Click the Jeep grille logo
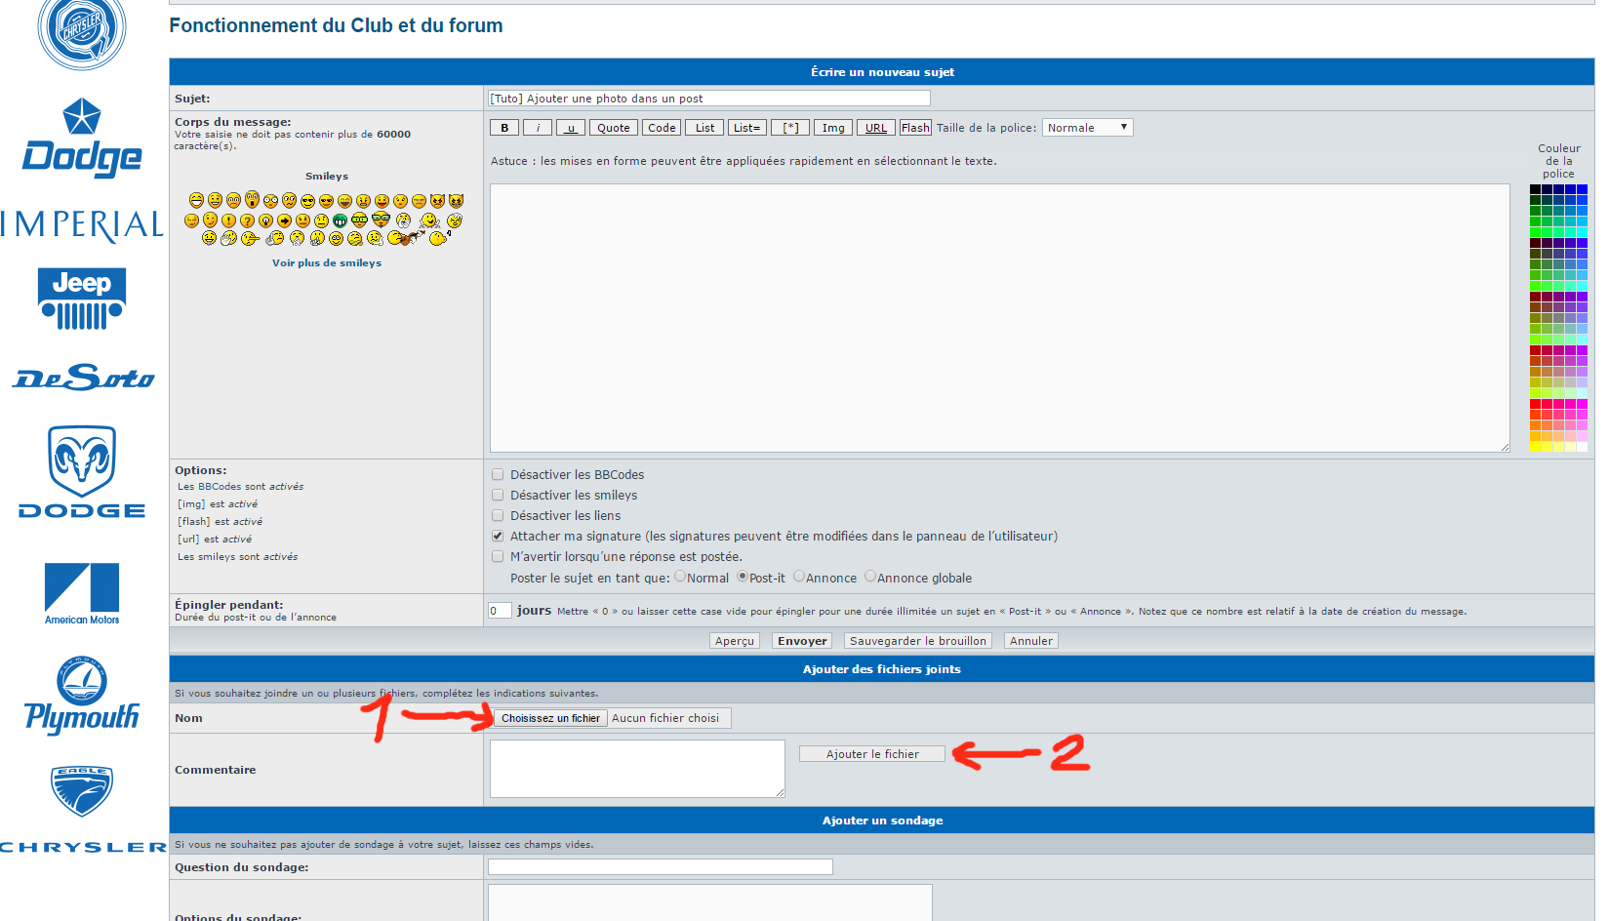 click(82, 299)
